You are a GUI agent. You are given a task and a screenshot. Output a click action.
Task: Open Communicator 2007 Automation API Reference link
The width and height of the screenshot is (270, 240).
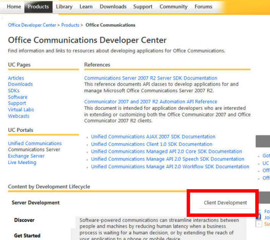click(x=151, y=102)
